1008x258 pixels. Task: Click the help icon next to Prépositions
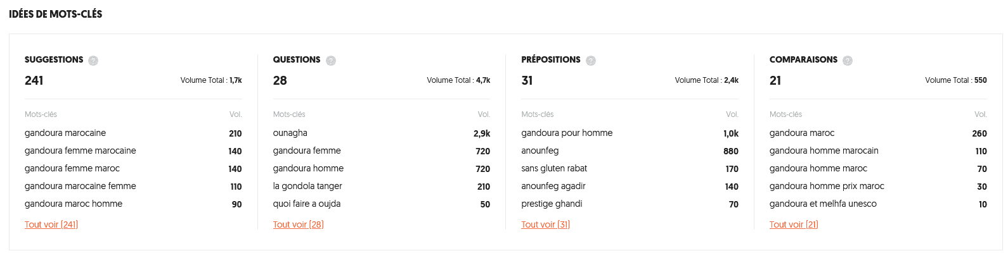point(591,61)
